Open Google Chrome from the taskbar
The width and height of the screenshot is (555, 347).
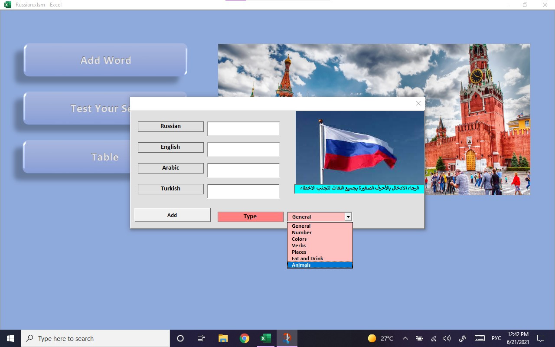tap(245, 338)
